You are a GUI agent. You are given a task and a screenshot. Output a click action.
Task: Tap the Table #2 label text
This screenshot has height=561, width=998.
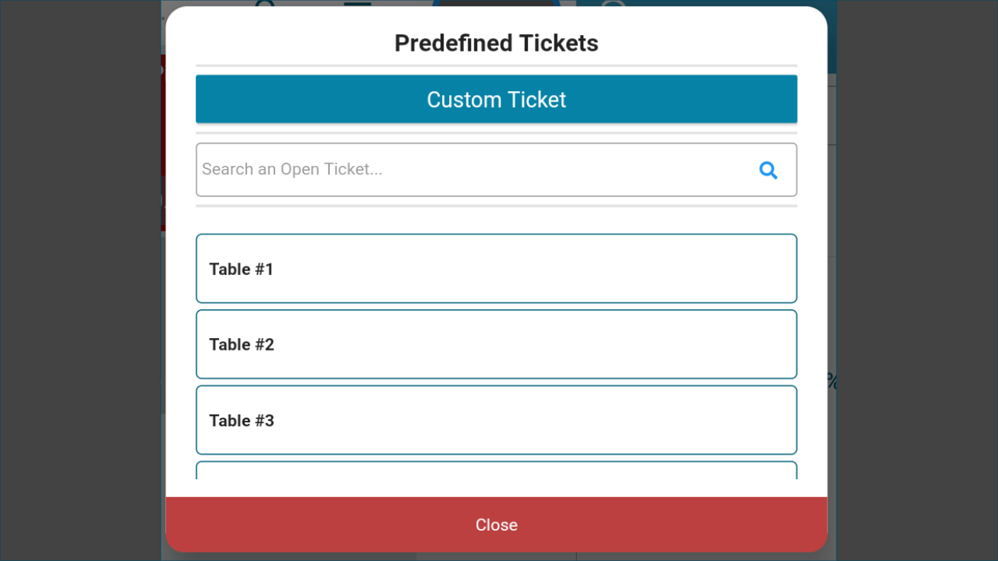pyautogui.click(x=242, y=344)
